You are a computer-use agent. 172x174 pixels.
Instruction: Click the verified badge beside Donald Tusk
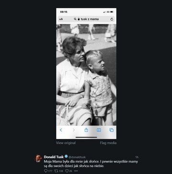click(x=66, y=157)
